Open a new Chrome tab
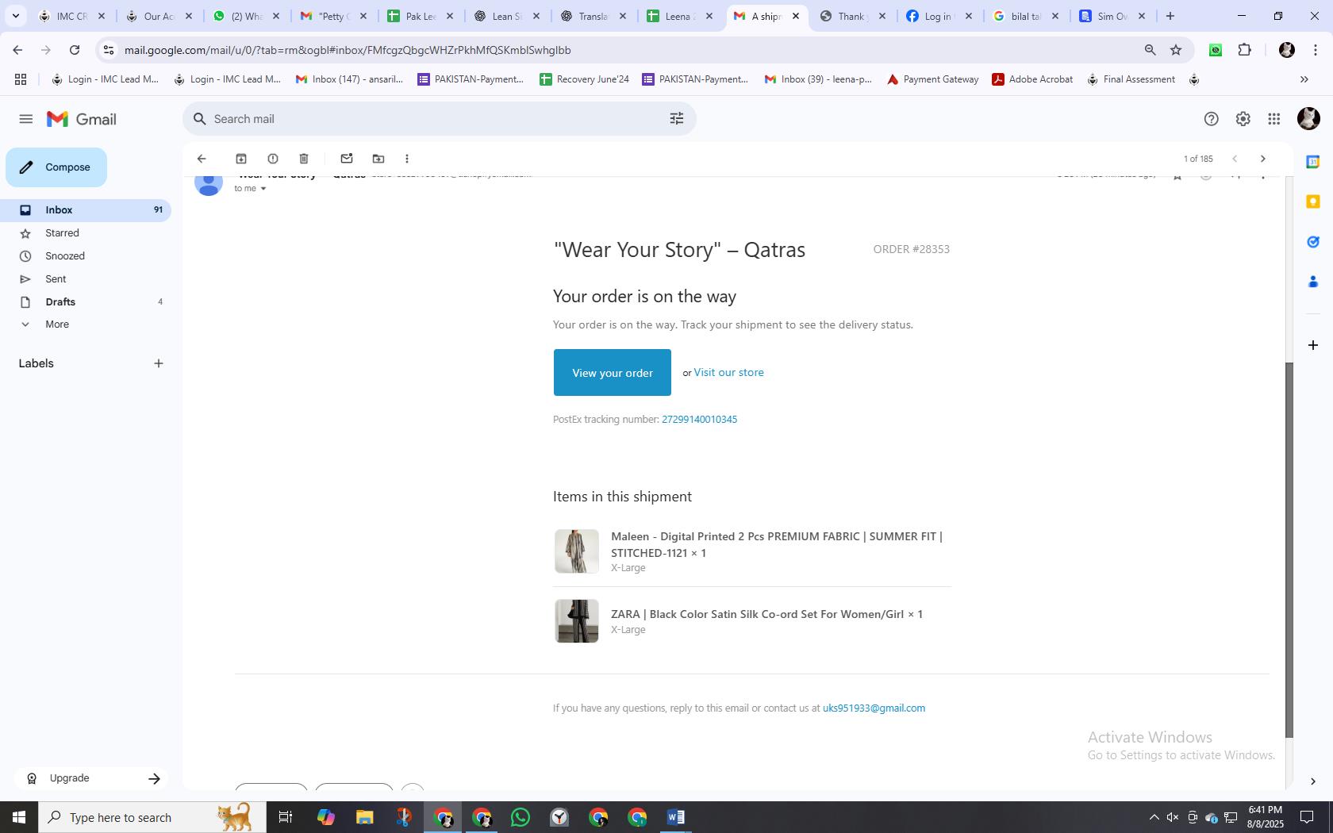 point(1170,16)
